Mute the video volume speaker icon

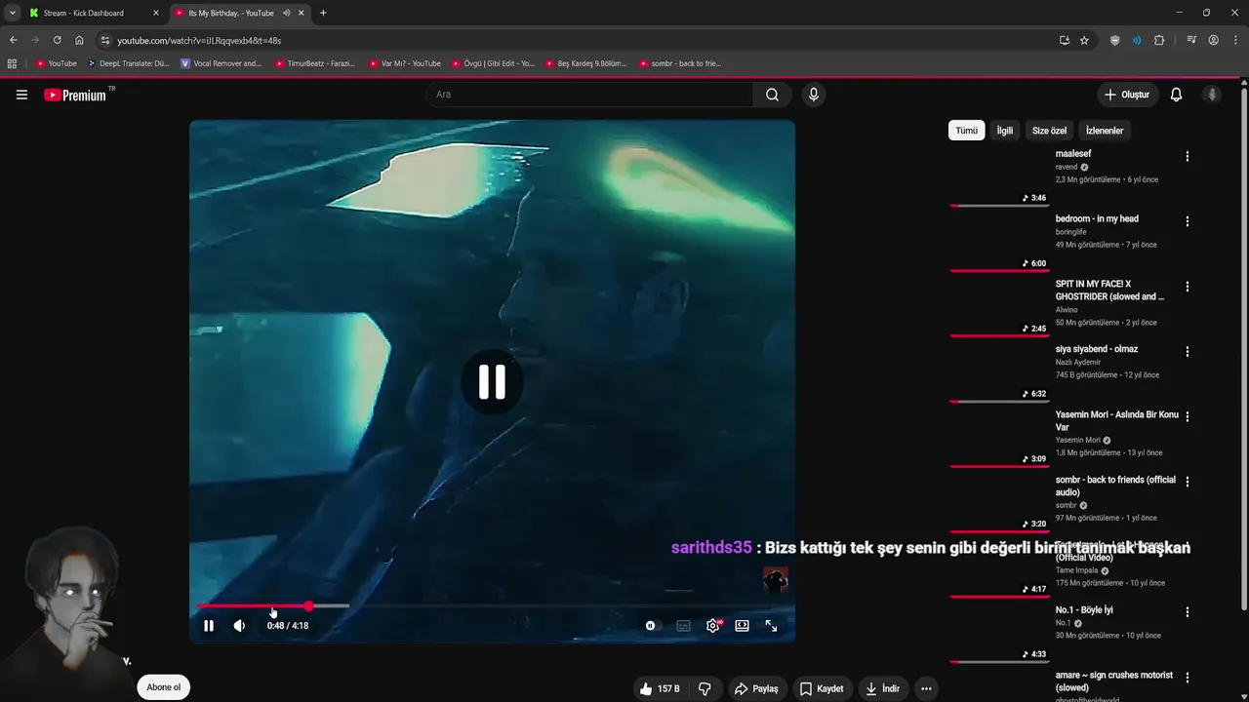pyautogui.click(x=239, y=626)
